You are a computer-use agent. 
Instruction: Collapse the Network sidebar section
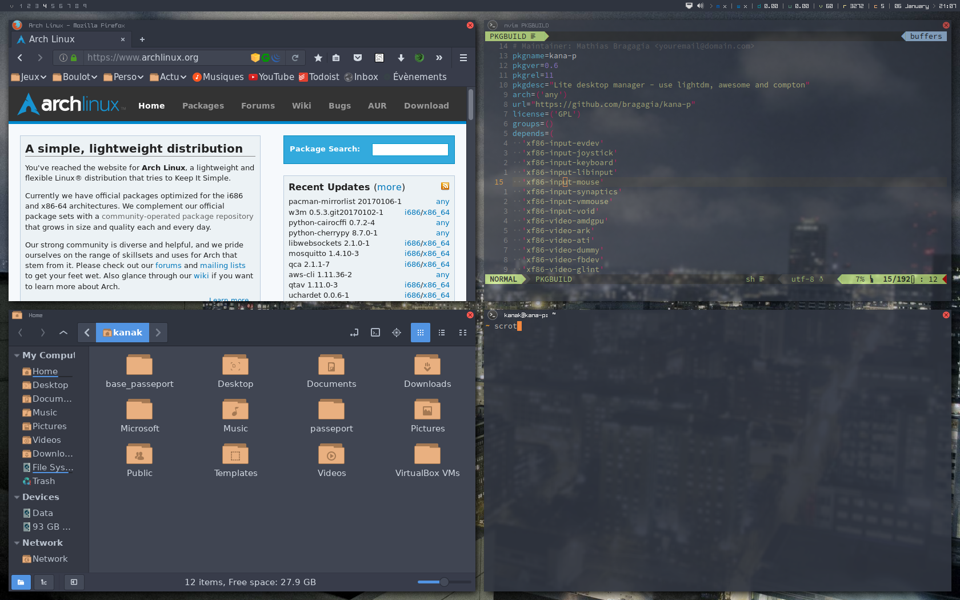[x=17, y=543]
